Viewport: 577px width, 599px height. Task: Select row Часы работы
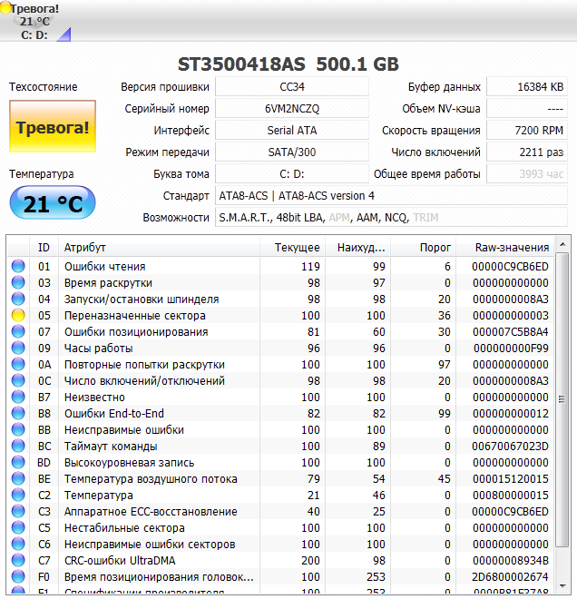pos(280,348)
